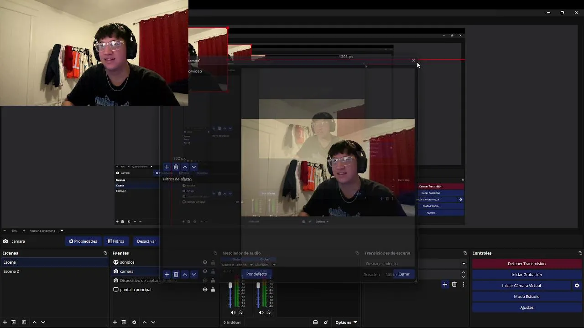This screenshot has width=584, height=328.
Task: Toggle the lock on the sonidos source
Action: tap(213, 262)
